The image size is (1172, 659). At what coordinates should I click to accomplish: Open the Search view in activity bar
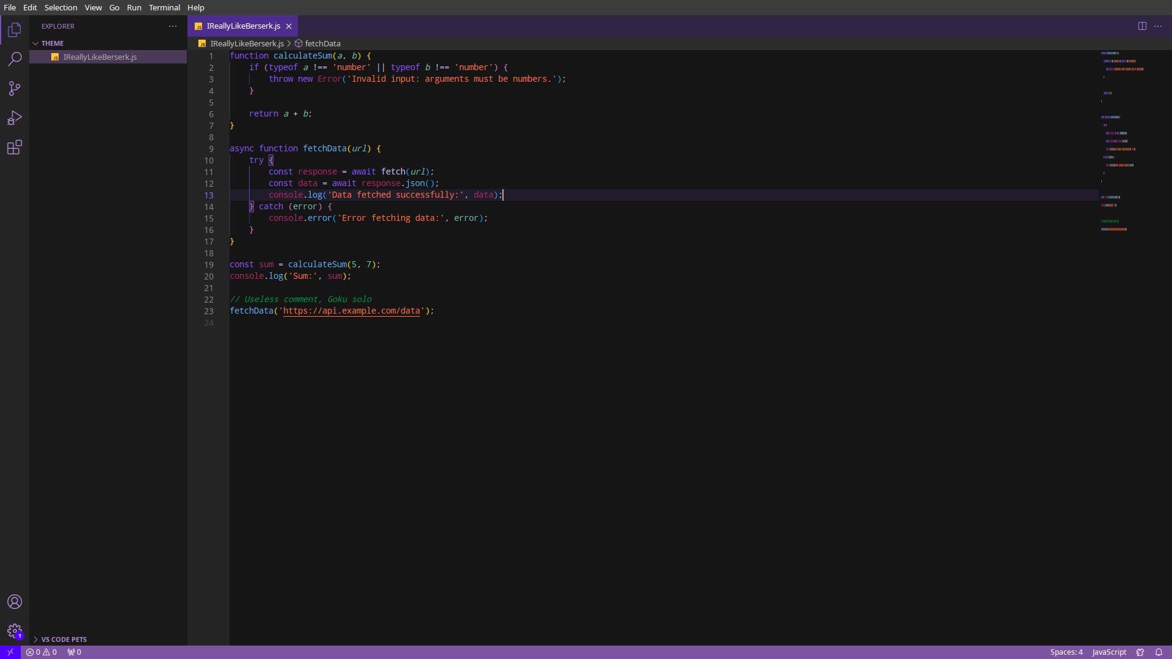coord(15,59)
